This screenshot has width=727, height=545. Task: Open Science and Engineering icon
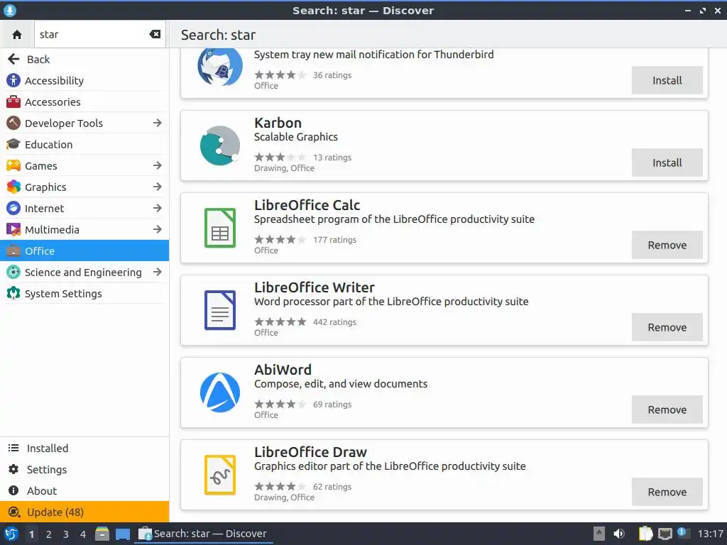click(x=13, y=272)
